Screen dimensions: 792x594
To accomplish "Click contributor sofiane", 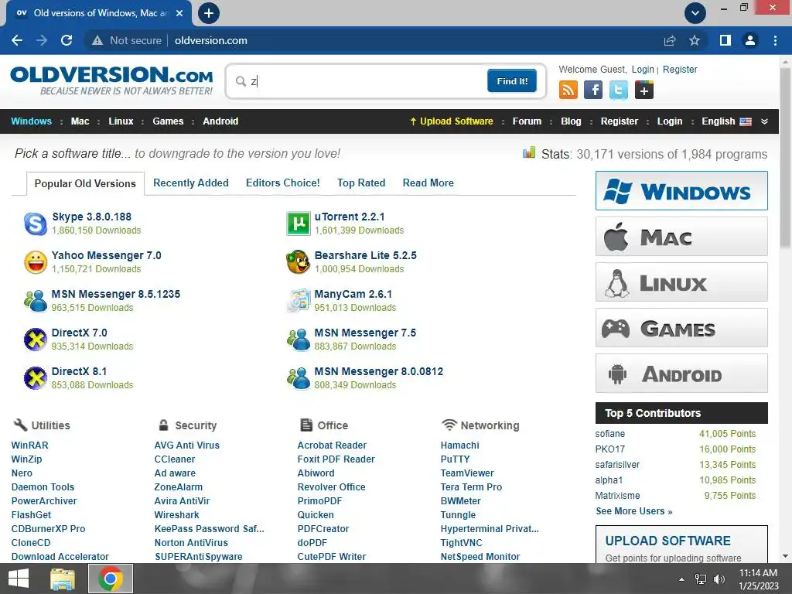I will pyautogui.click(x=609, y=434).
